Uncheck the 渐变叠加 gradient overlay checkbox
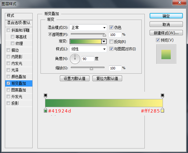 (8, 83)
